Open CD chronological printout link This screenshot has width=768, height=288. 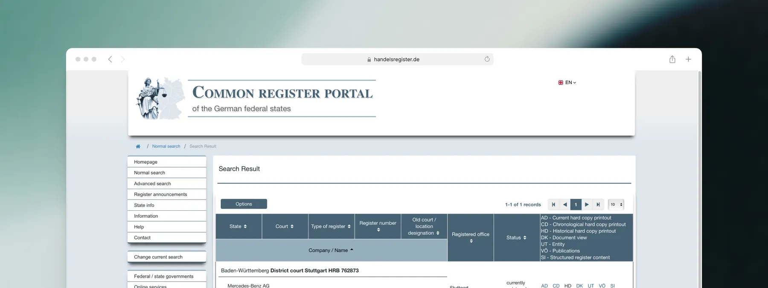coord(556,285)
